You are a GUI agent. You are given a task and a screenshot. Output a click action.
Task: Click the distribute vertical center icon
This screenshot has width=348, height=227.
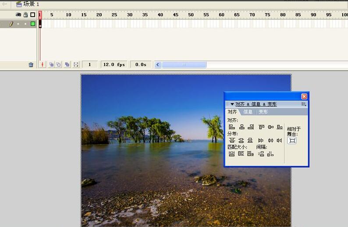pyautogui.click(x=241, y=140)
